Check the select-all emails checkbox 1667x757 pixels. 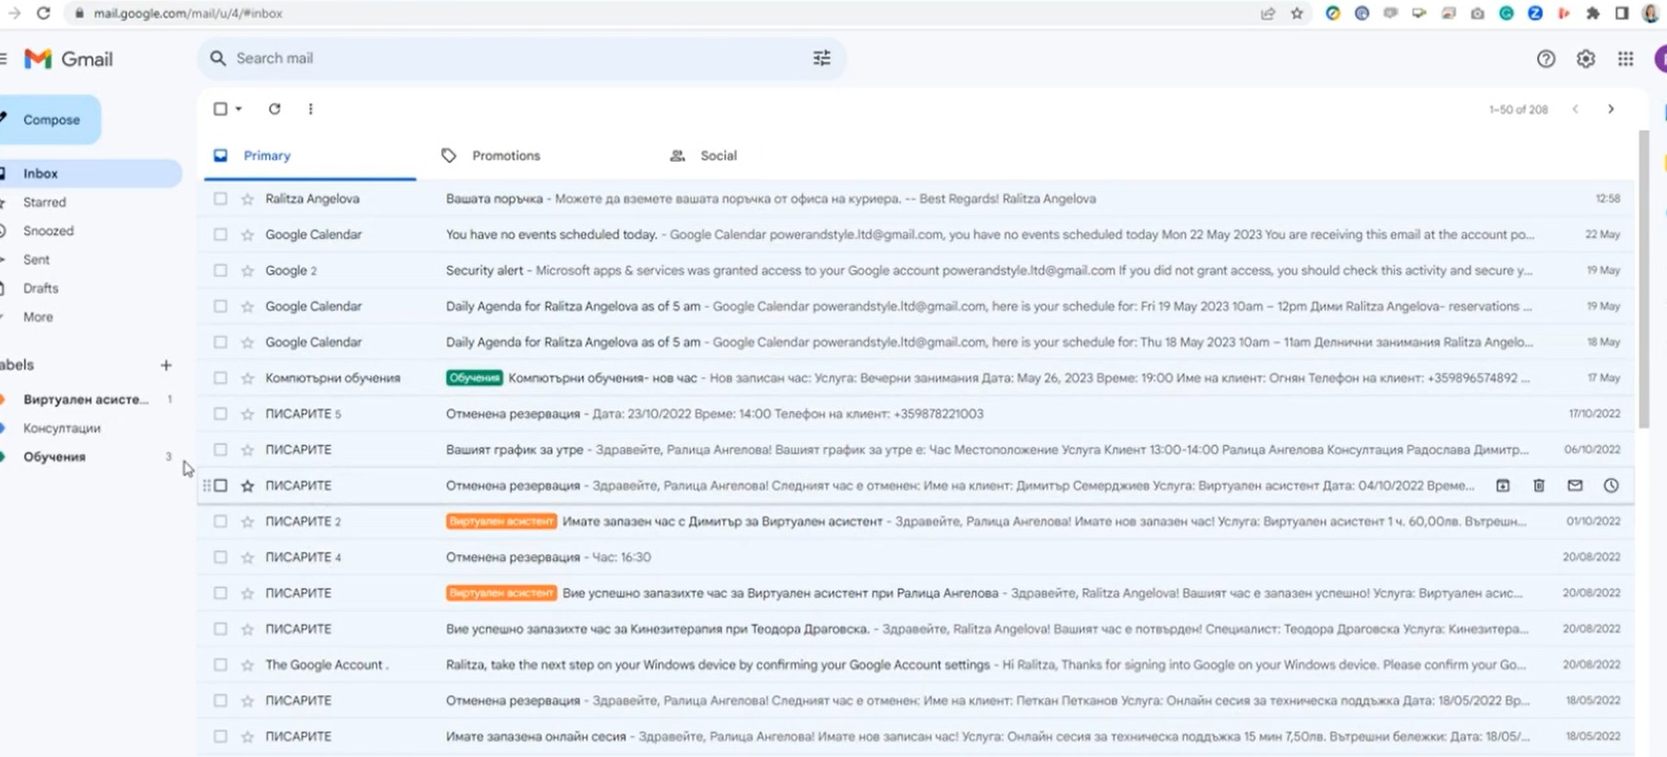(x=220, y=109)
